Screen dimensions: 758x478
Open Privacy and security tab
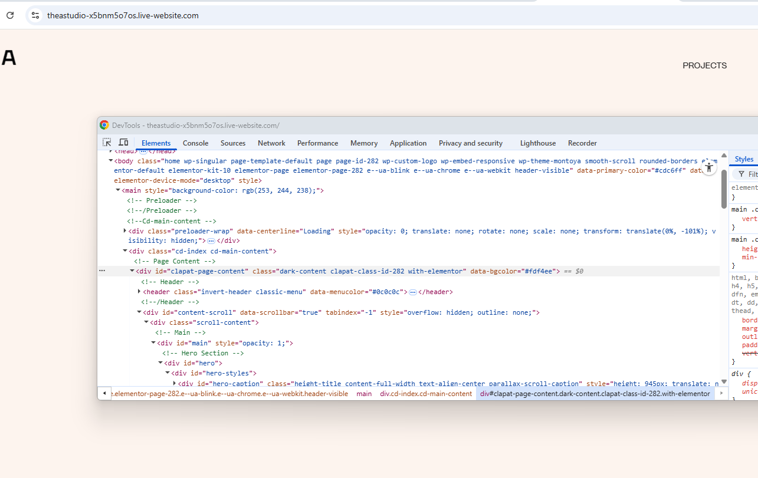tap(471, 143)
